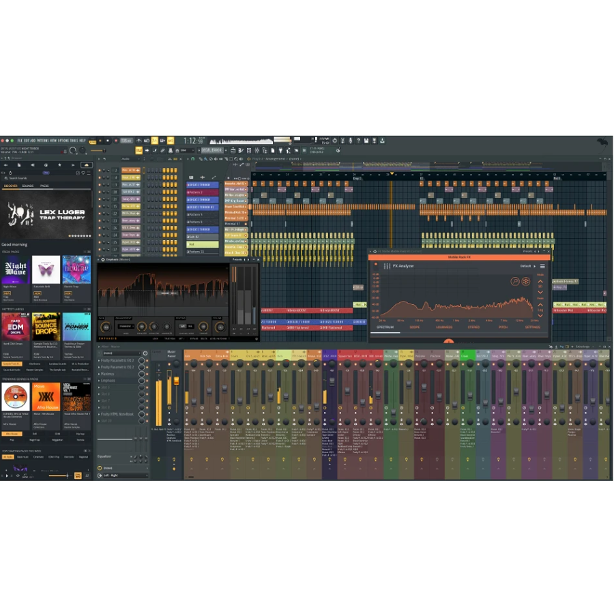The width and height of the screenshot is (614, 614).
Task: Adjust the main volume knob
Action: click(x=73, y=150)
